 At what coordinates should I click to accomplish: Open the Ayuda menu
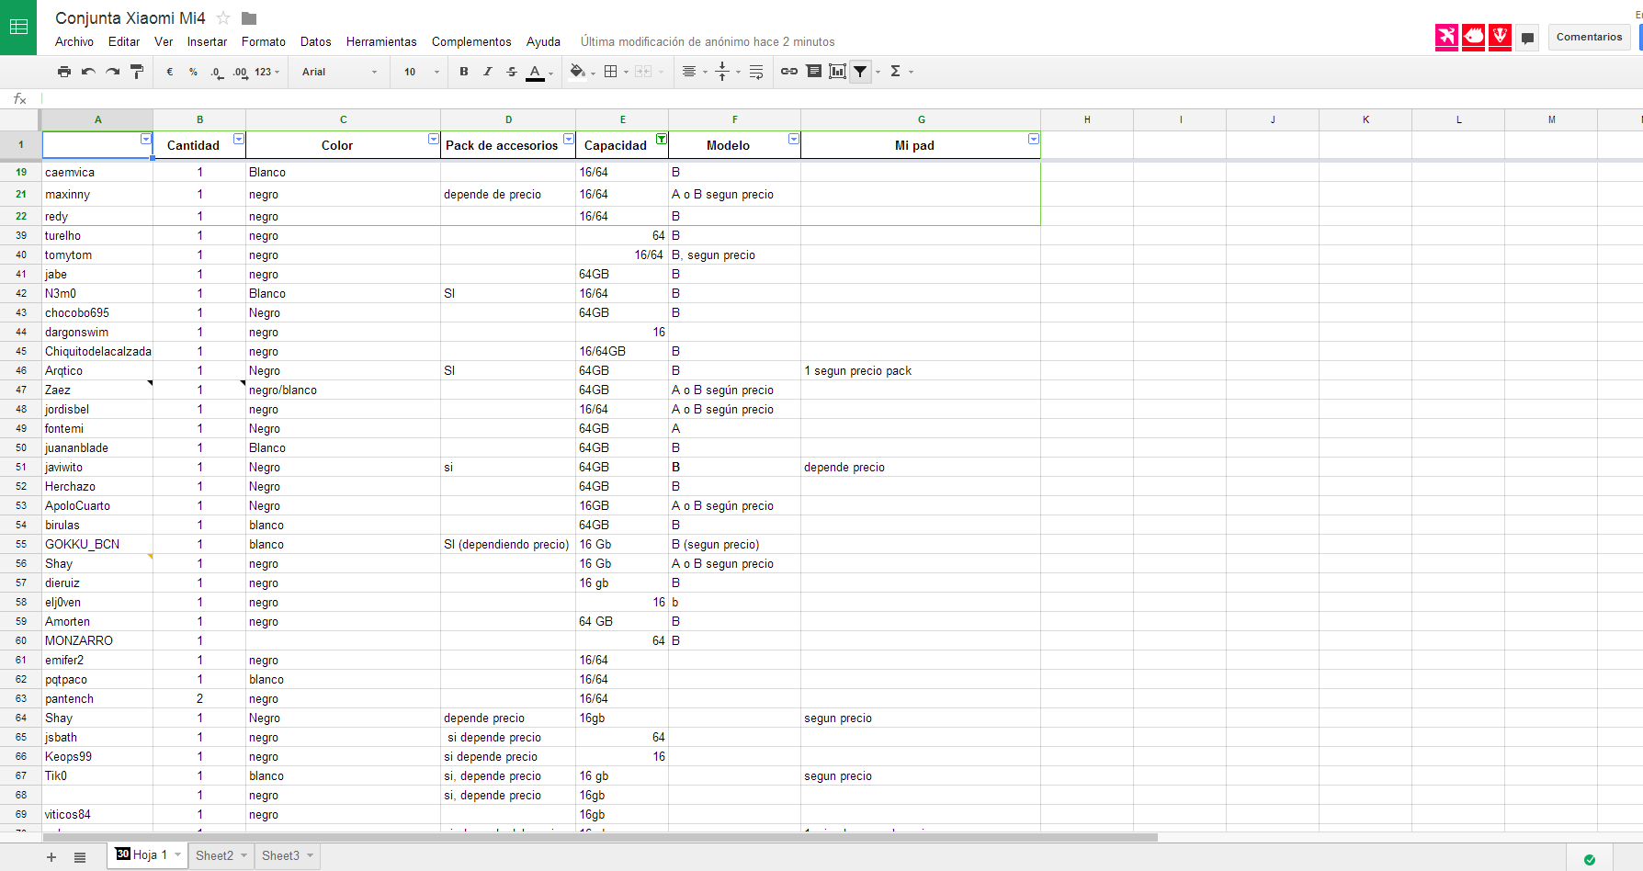[543, 41]
